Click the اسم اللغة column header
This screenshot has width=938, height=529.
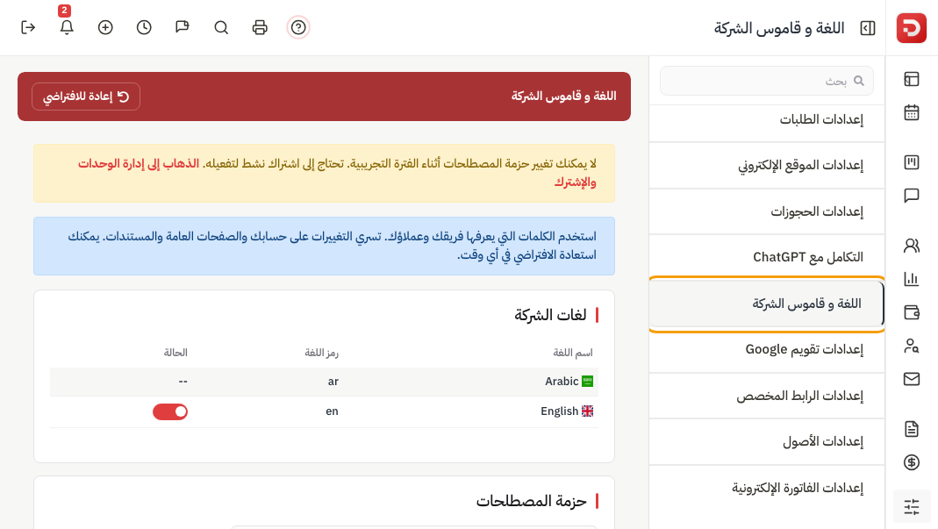tap(572, 353)
